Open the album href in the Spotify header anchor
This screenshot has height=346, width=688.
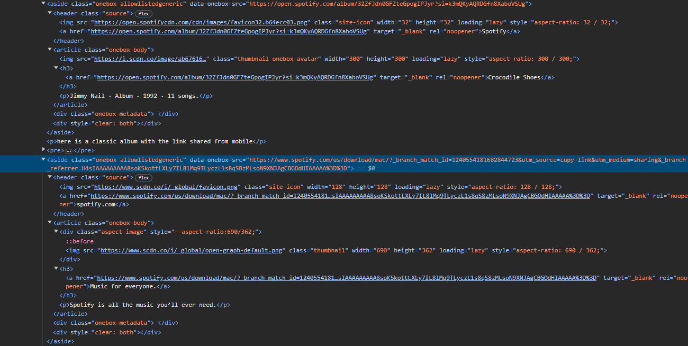[228, 31]
